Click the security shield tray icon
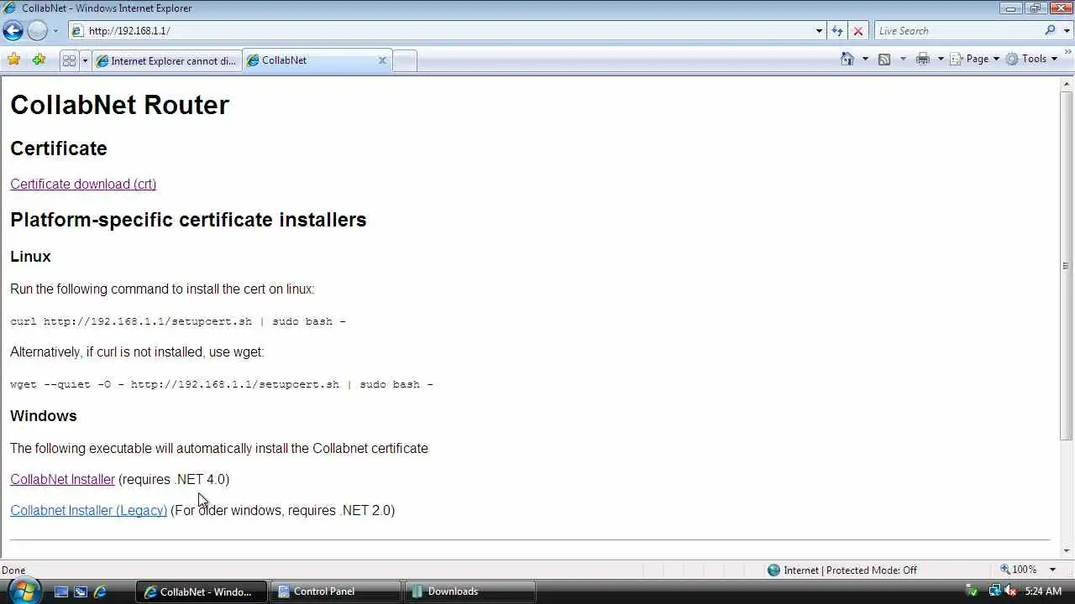Image resolution: width=1075 pixels, height=604 pixels. click(973, 591)
